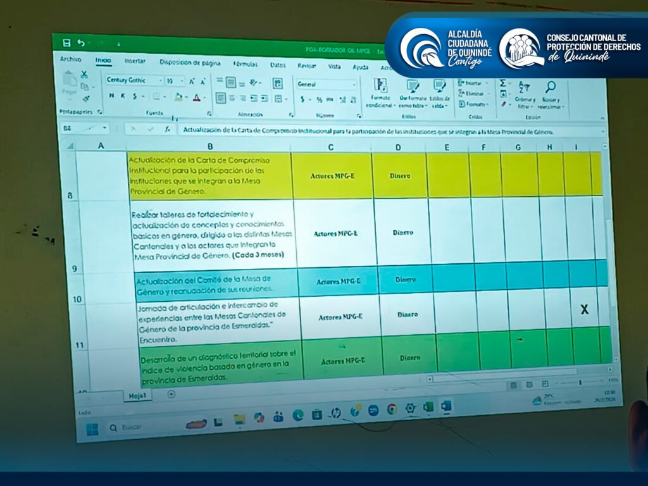Open the Century Gothic font dropdown

point(160,81)
